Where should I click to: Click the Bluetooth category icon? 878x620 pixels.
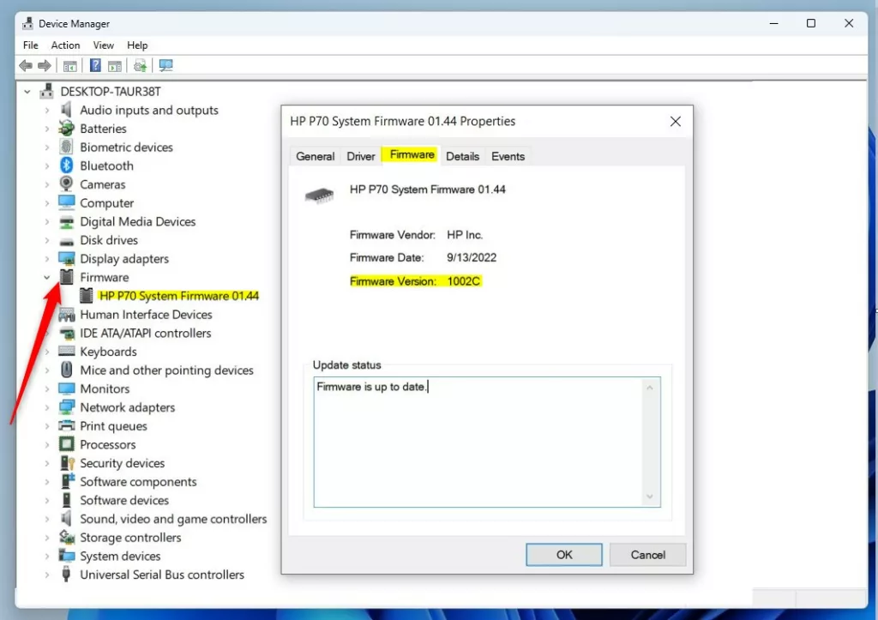[x=67, y=166]
